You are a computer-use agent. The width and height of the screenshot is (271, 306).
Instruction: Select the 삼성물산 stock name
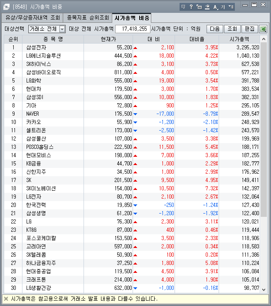coord(36,139)
